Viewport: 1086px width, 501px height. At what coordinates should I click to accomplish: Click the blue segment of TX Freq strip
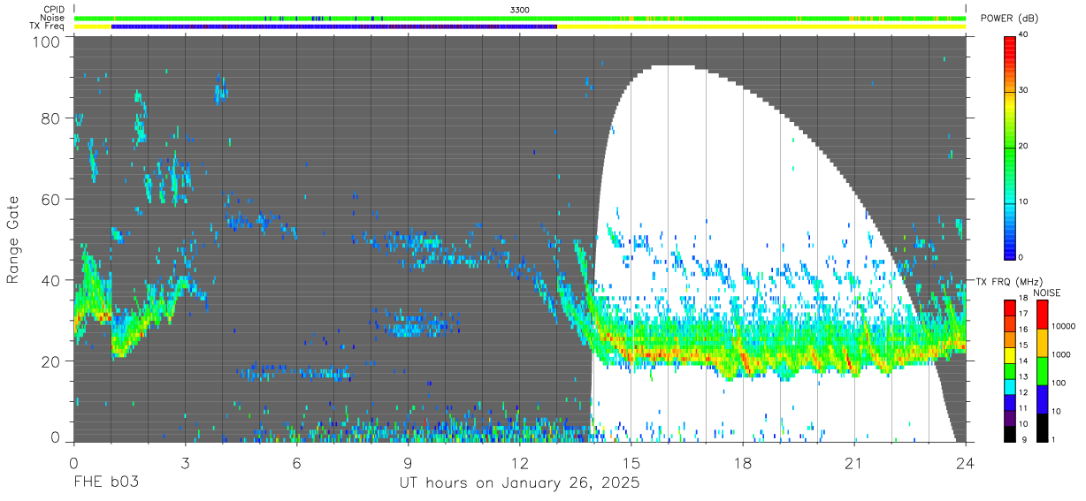coord(333,27)
